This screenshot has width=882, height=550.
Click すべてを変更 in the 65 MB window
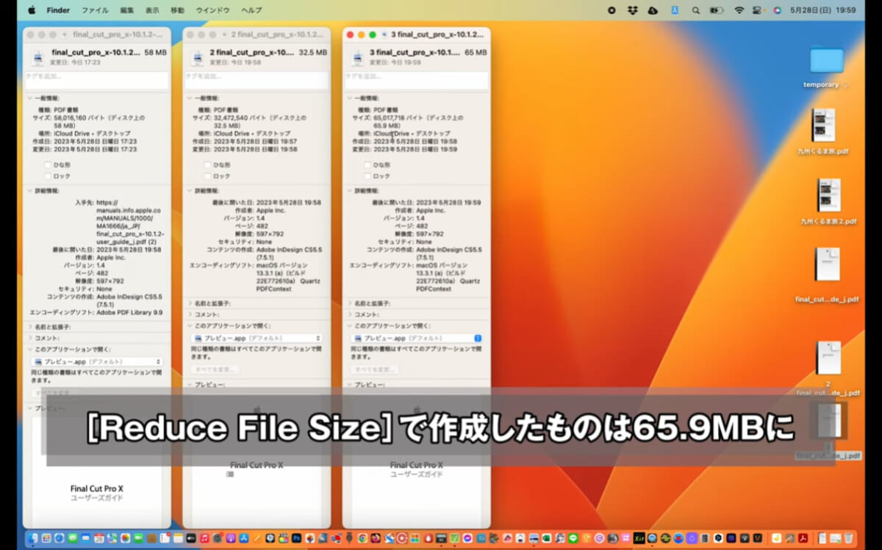tap(375, 369)
